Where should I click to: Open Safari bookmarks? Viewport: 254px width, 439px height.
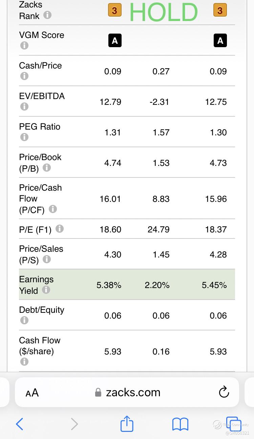click(x=180, y=424)
